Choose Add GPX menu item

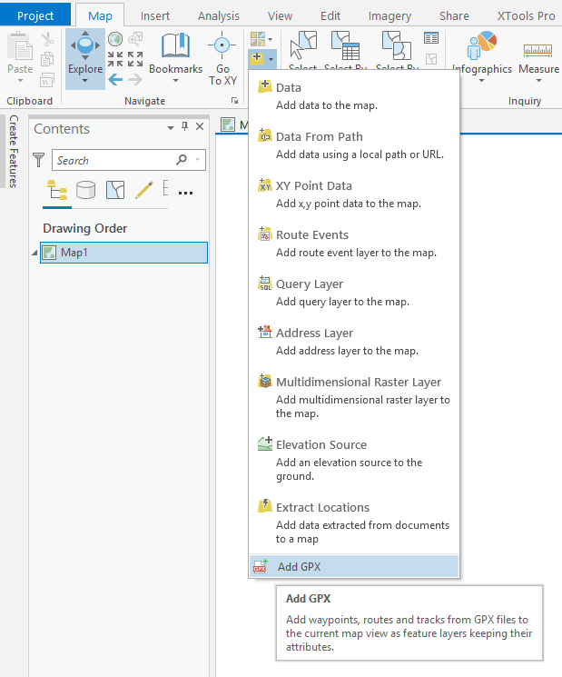click(x=354, y=566)
